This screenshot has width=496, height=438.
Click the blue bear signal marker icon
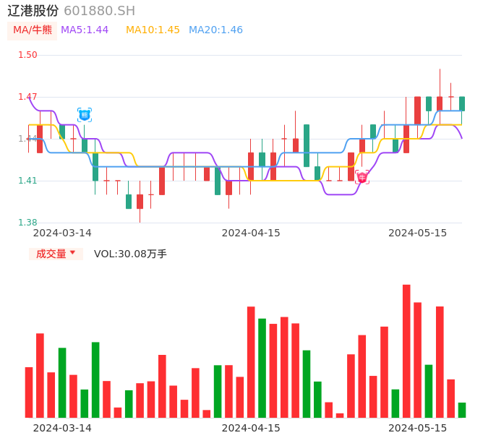(85, 114)
